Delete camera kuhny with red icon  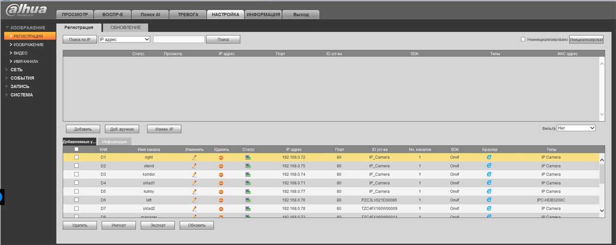click(x=221, y=192)
